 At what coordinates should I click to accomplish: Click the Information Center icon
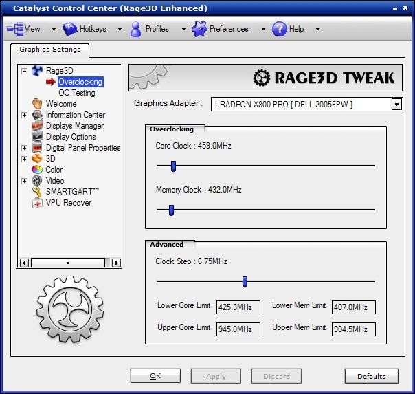[x=37, y=115]
